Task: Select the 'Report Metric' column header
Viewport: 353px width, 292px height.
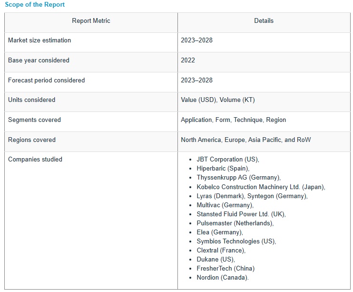Action: tap(91, 21)
